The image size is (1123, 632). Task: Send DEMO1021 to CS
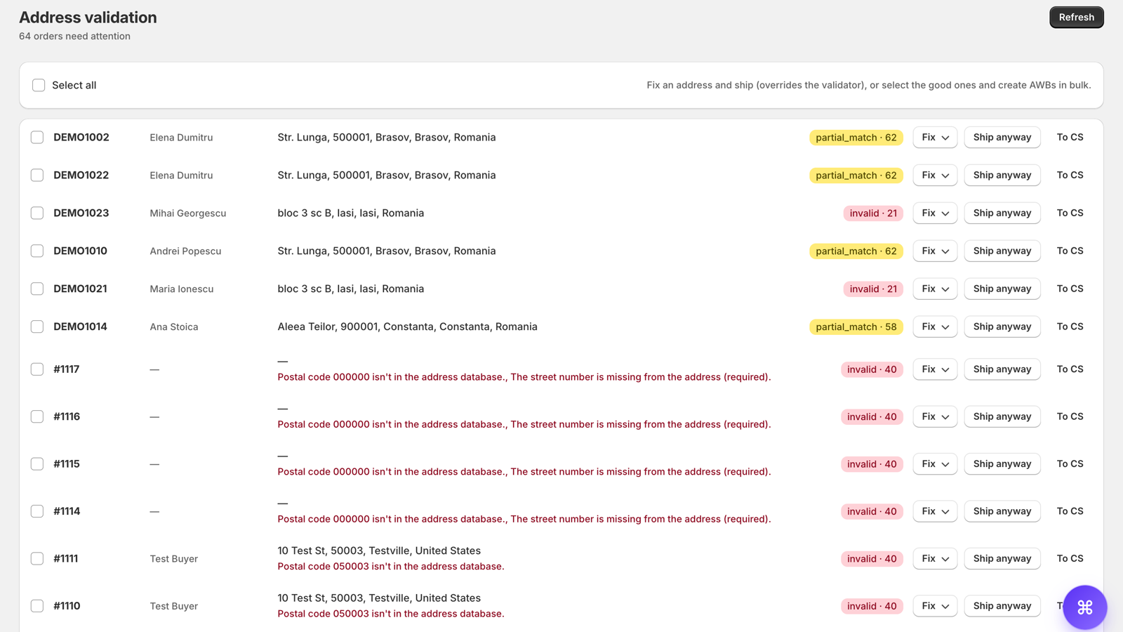pos(1070,289)
